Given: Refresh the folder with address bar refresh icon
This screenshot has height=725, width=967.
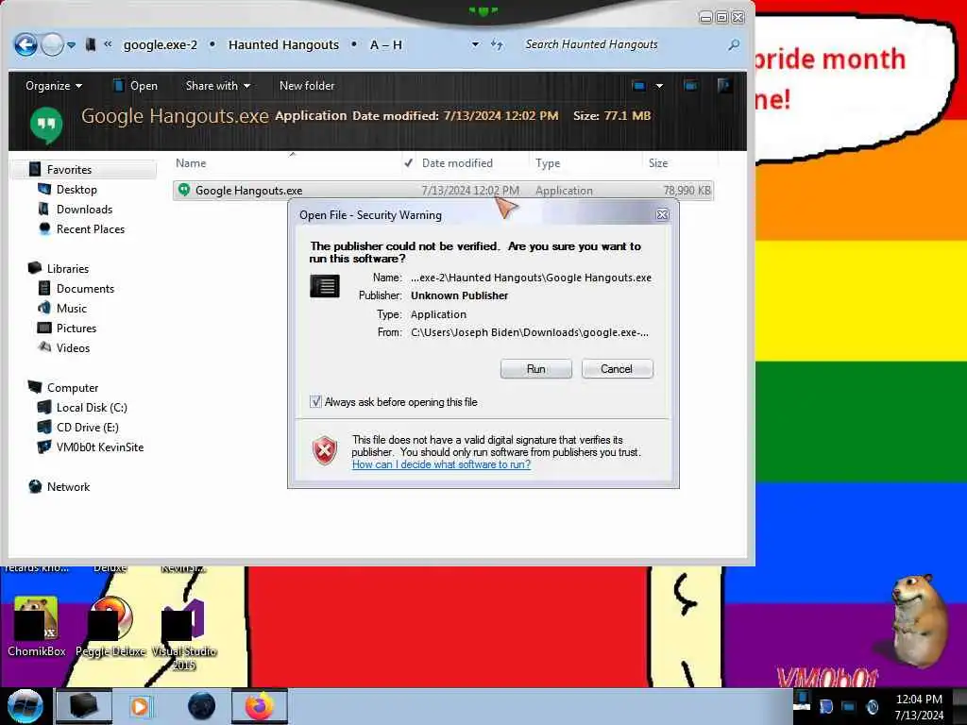Looking at the screenshot, I should (497, 44).
